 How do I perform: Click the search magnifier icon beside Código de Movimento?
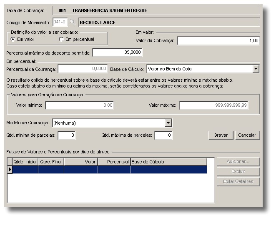click(x=73, y=22)
